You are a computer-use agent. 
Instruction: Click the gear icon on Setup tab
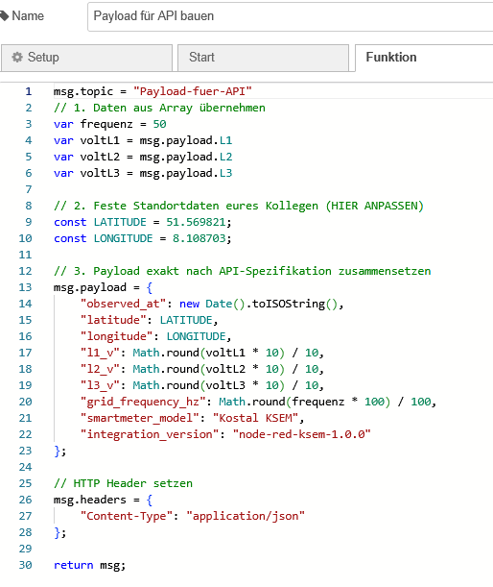coord(17,57)
